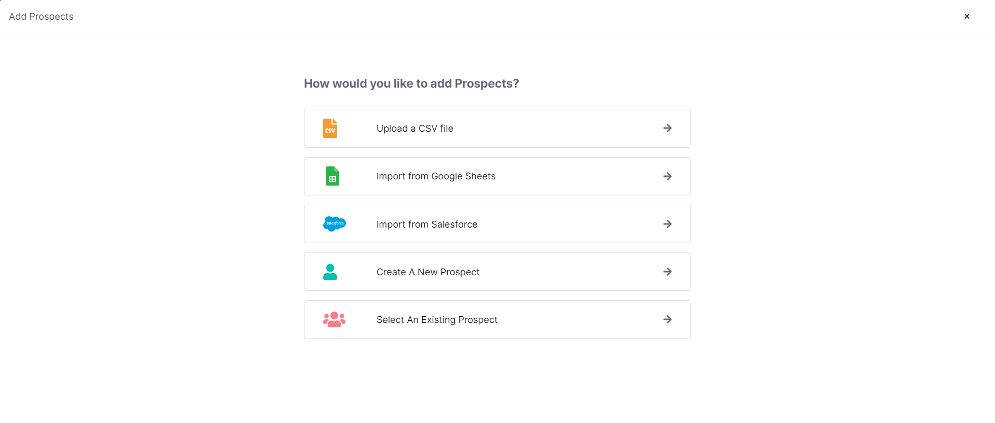The height and width of the screenshot is (423, 995).
Task: Click the arrow for Import from Google Sheets
Action: click(667, 176)
